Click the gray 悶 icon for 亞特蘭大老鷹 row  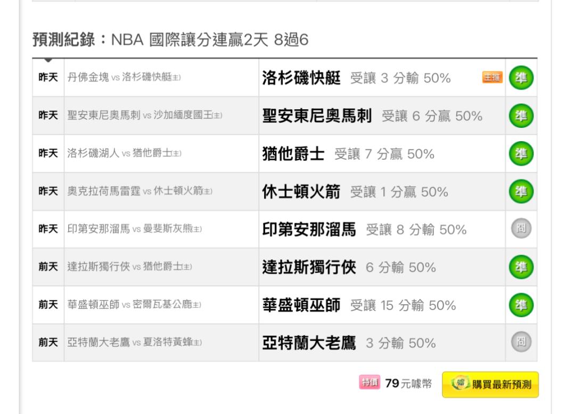point(521,342)
